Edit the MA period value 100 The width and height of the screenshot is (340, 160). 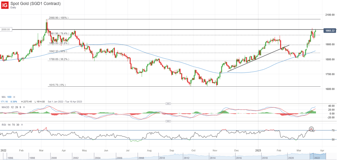click(x=10, y=97)
